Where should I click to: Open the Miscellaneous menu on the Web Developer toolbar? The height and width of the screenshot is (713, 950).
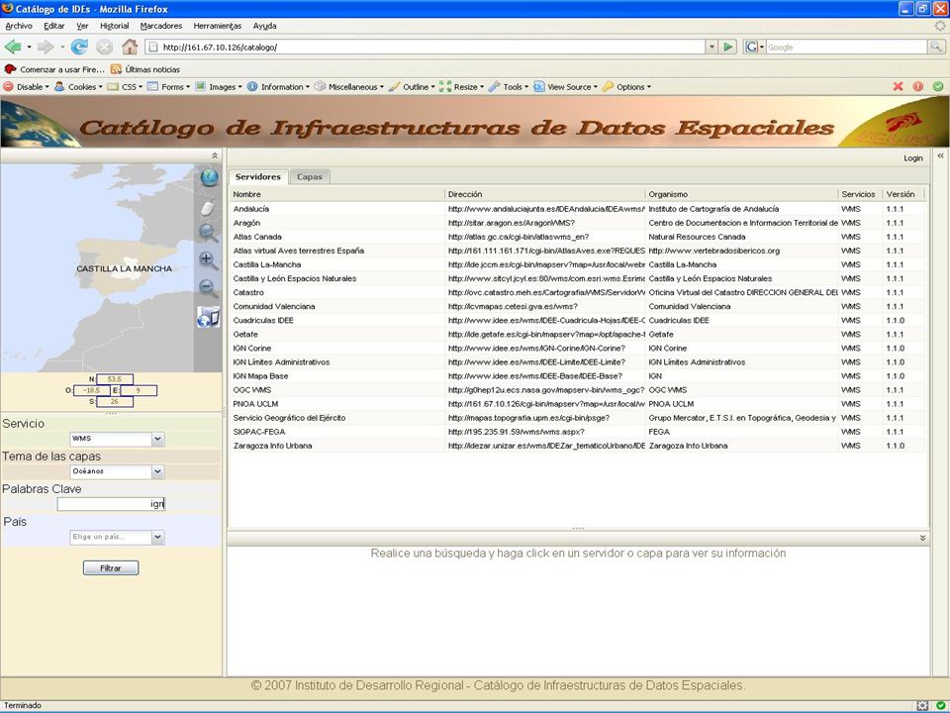click(x=349, y=87)
